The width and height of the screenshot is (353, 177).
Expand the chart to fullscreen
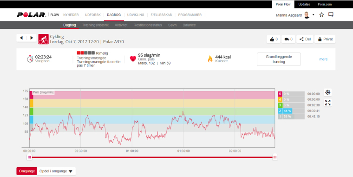point(328,103)
